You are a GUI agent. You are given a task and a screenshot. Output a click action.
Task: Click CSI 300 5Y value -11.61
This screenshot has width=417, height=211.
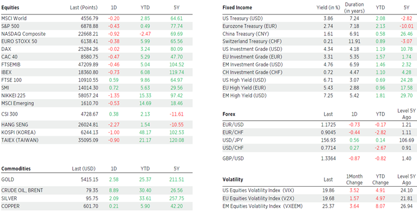[x=177, y=114]
